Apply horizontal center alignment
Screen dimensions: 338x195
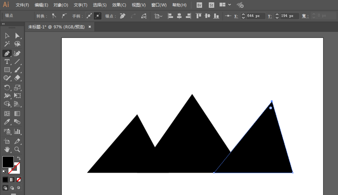(x=179, y=16)
